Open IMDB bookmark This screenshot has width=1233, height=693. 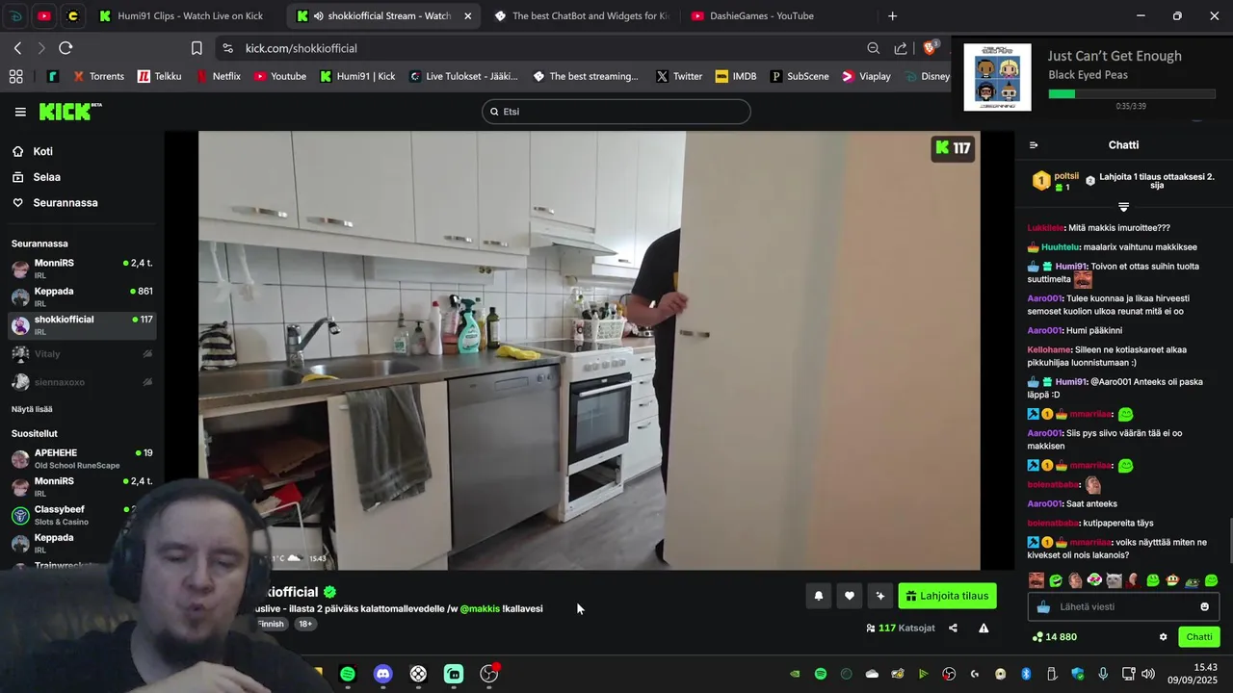coord(736,76)
